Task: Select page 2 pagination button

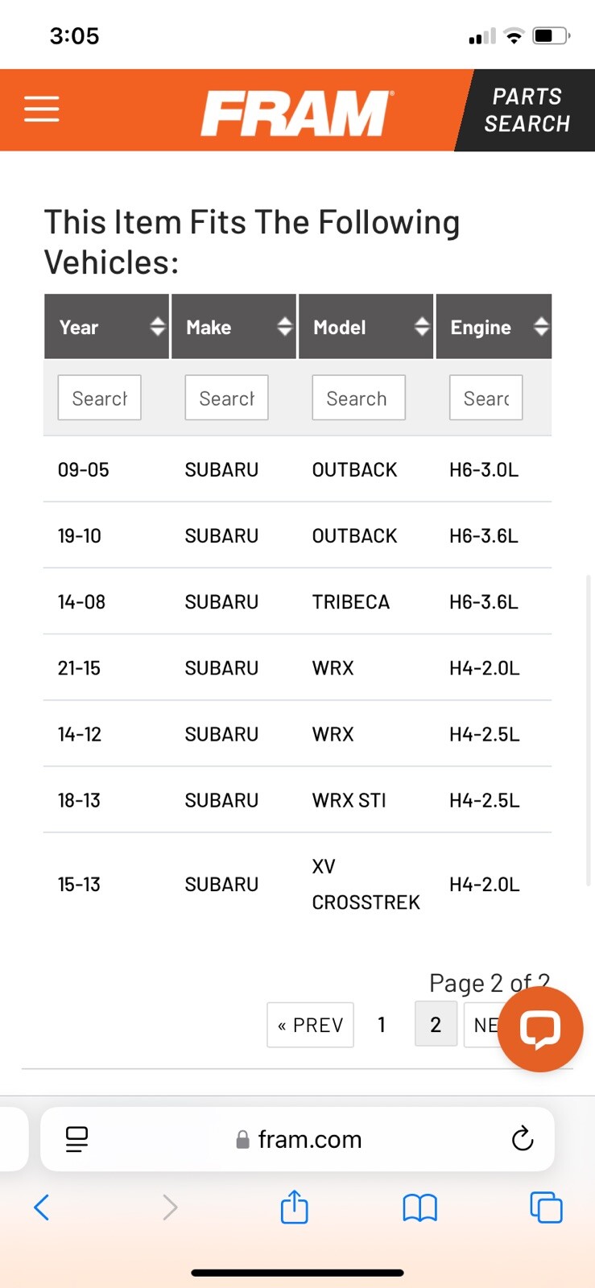Action: 436,1024
